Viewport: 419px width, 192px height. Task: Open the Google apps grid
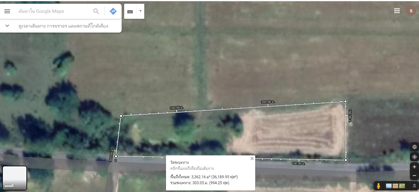point(397,11)
